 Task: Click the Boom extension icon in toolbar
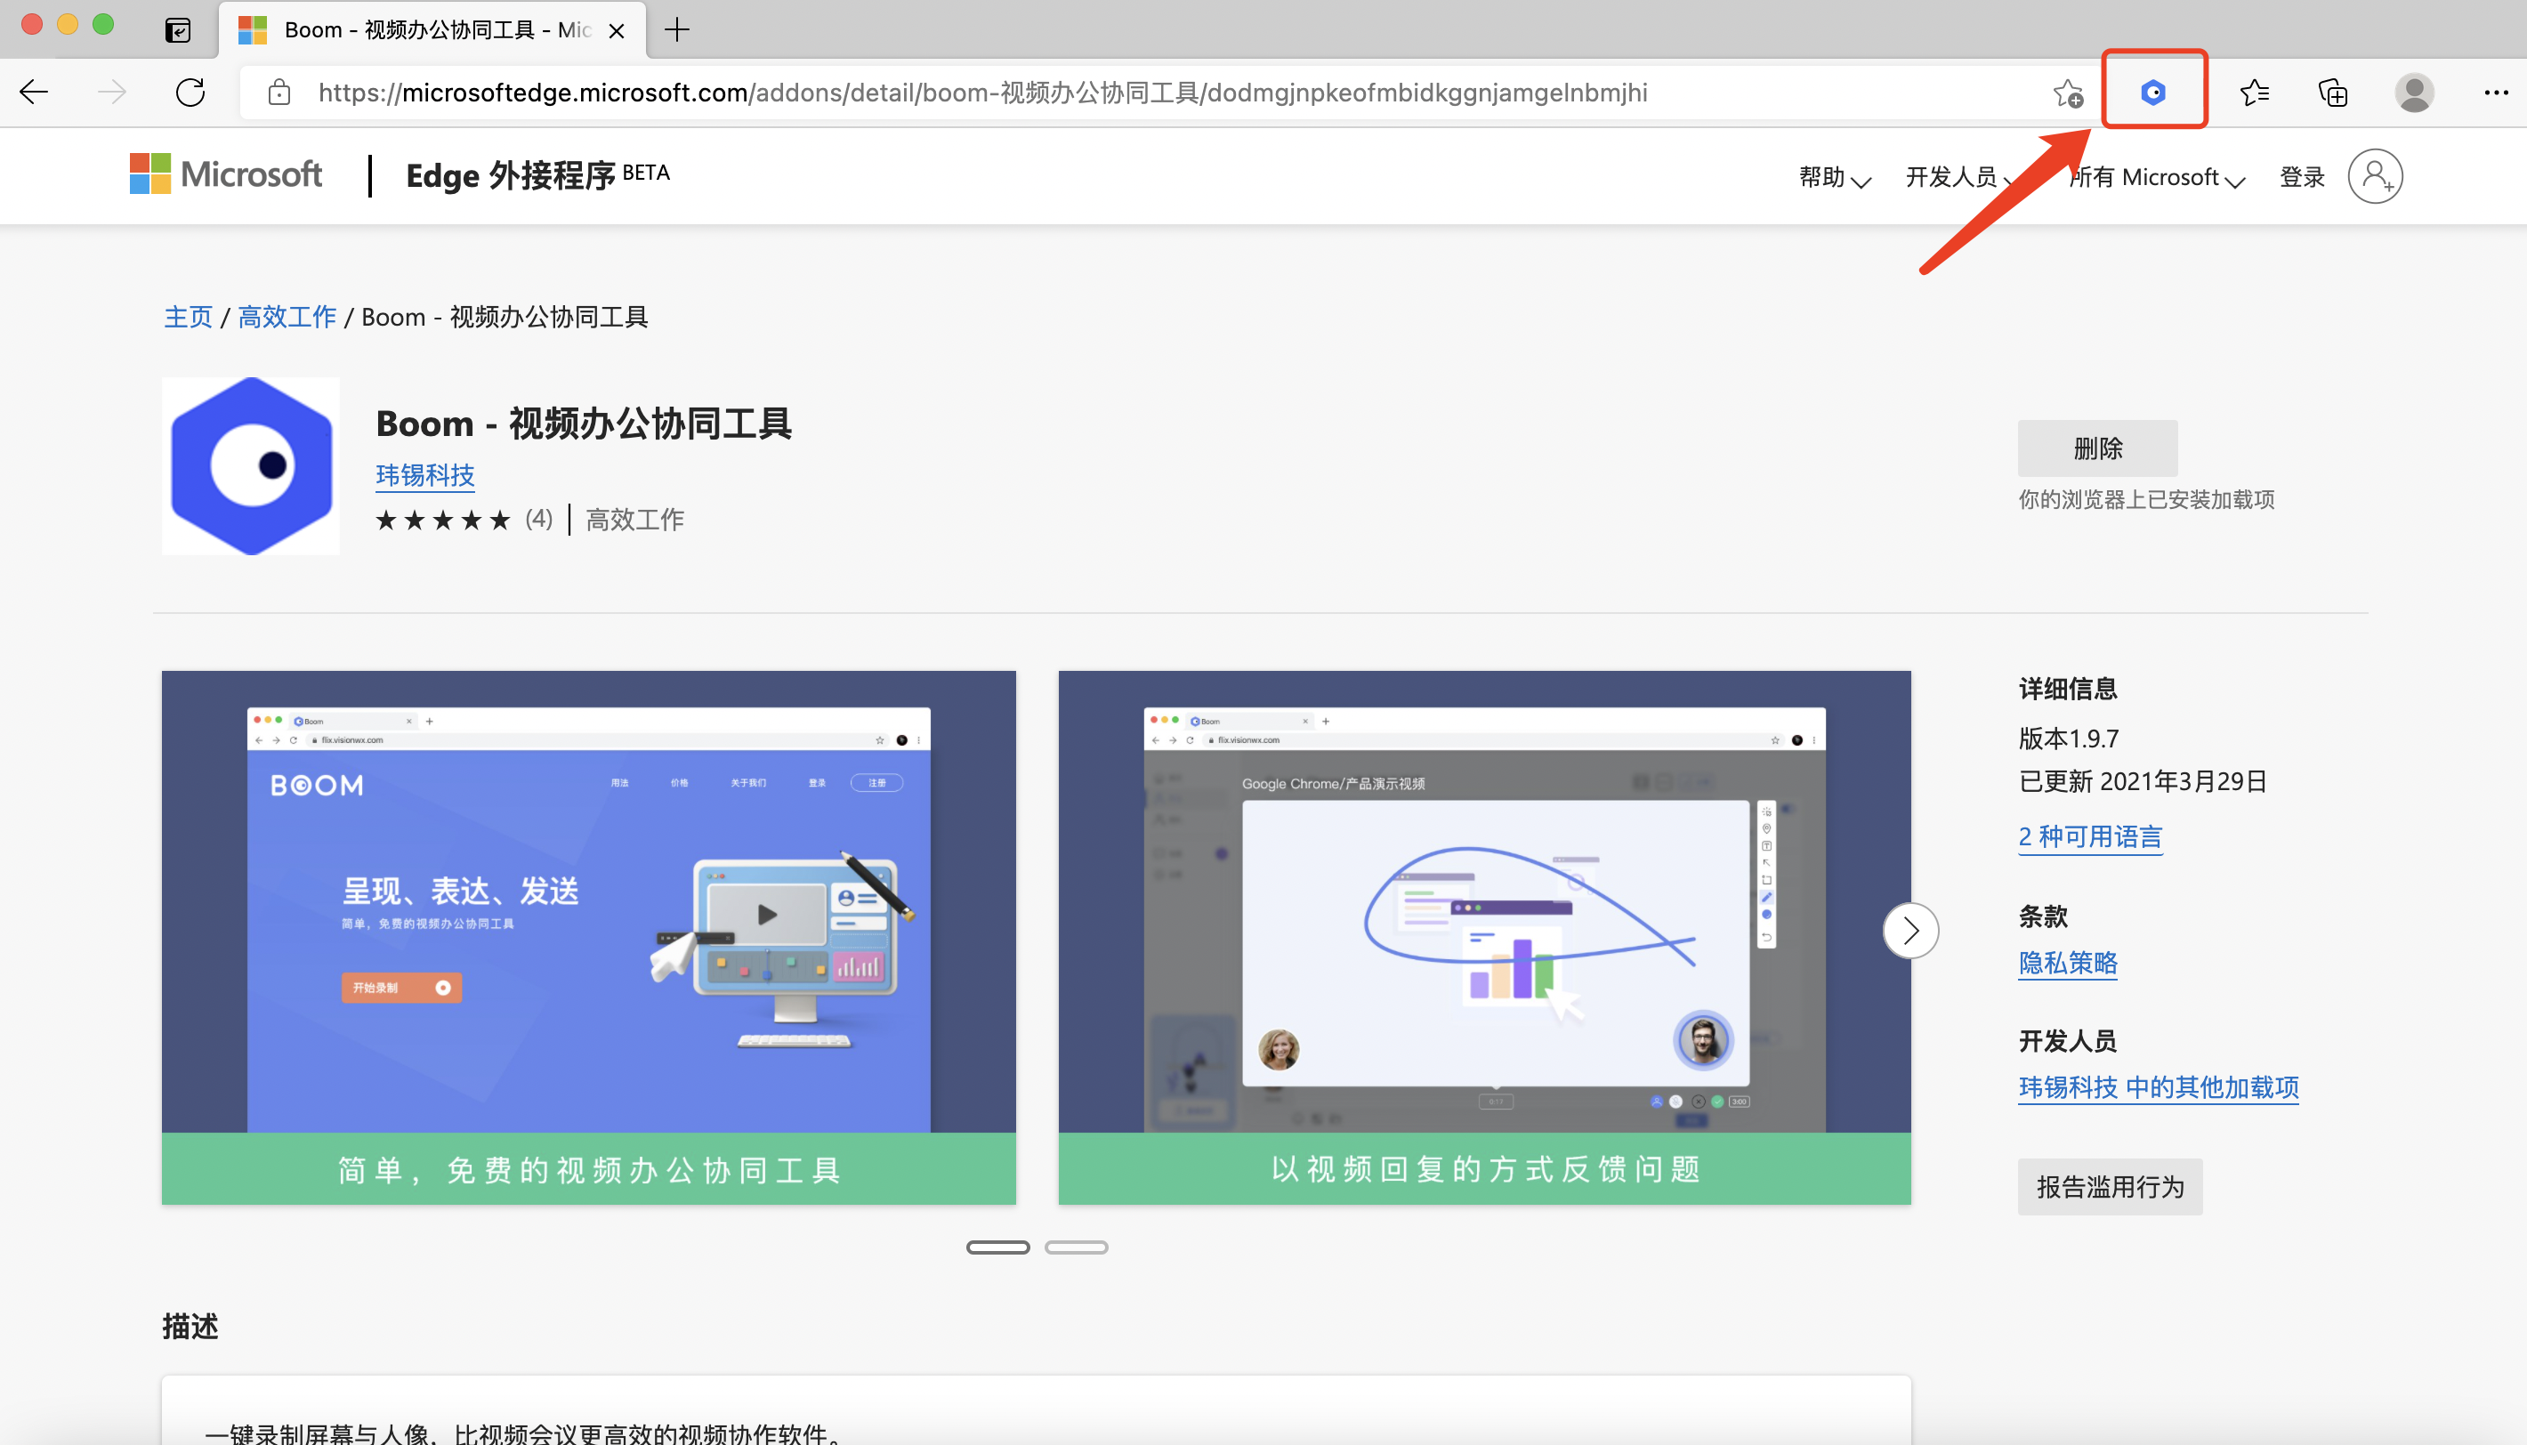tap(2153, 93)
